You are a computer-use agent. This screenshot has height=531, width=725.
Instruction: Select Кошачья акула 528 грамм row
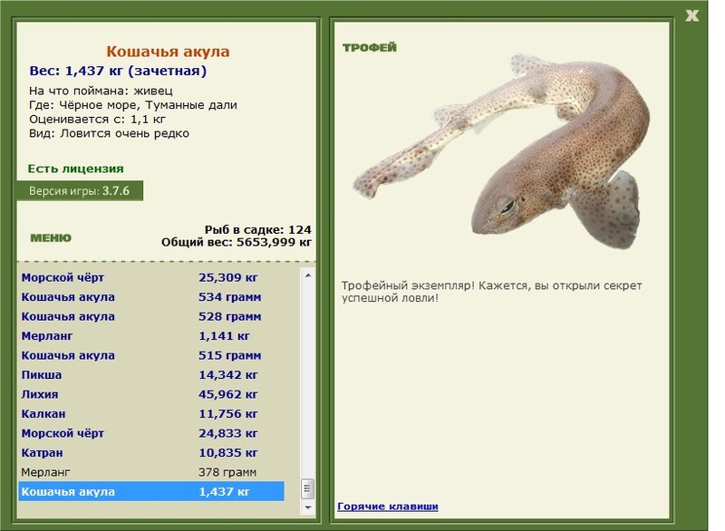coord(151,316)
